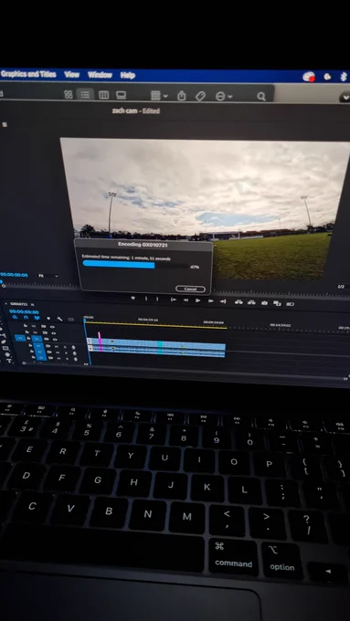Open the comparison view button
Screen dimensions: 350x621
point(277,303)
